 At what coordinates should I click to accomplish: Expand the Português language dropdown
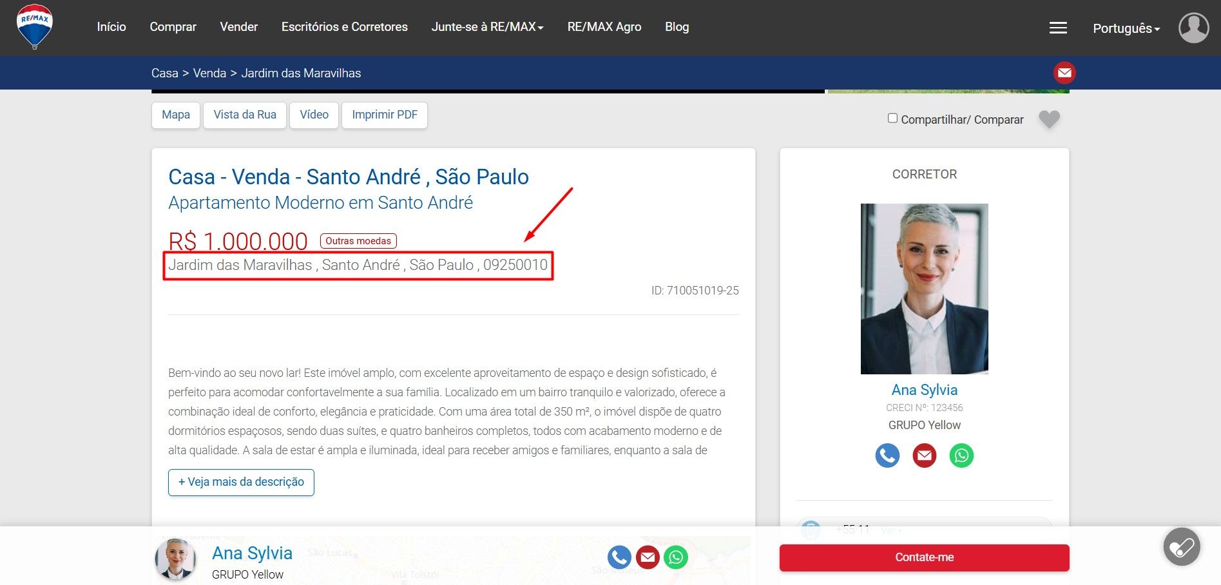(x=1126, y=28)
